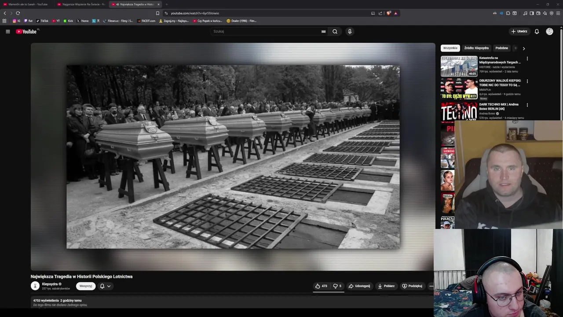Go back with the browser back arrow

click(5, 13)
